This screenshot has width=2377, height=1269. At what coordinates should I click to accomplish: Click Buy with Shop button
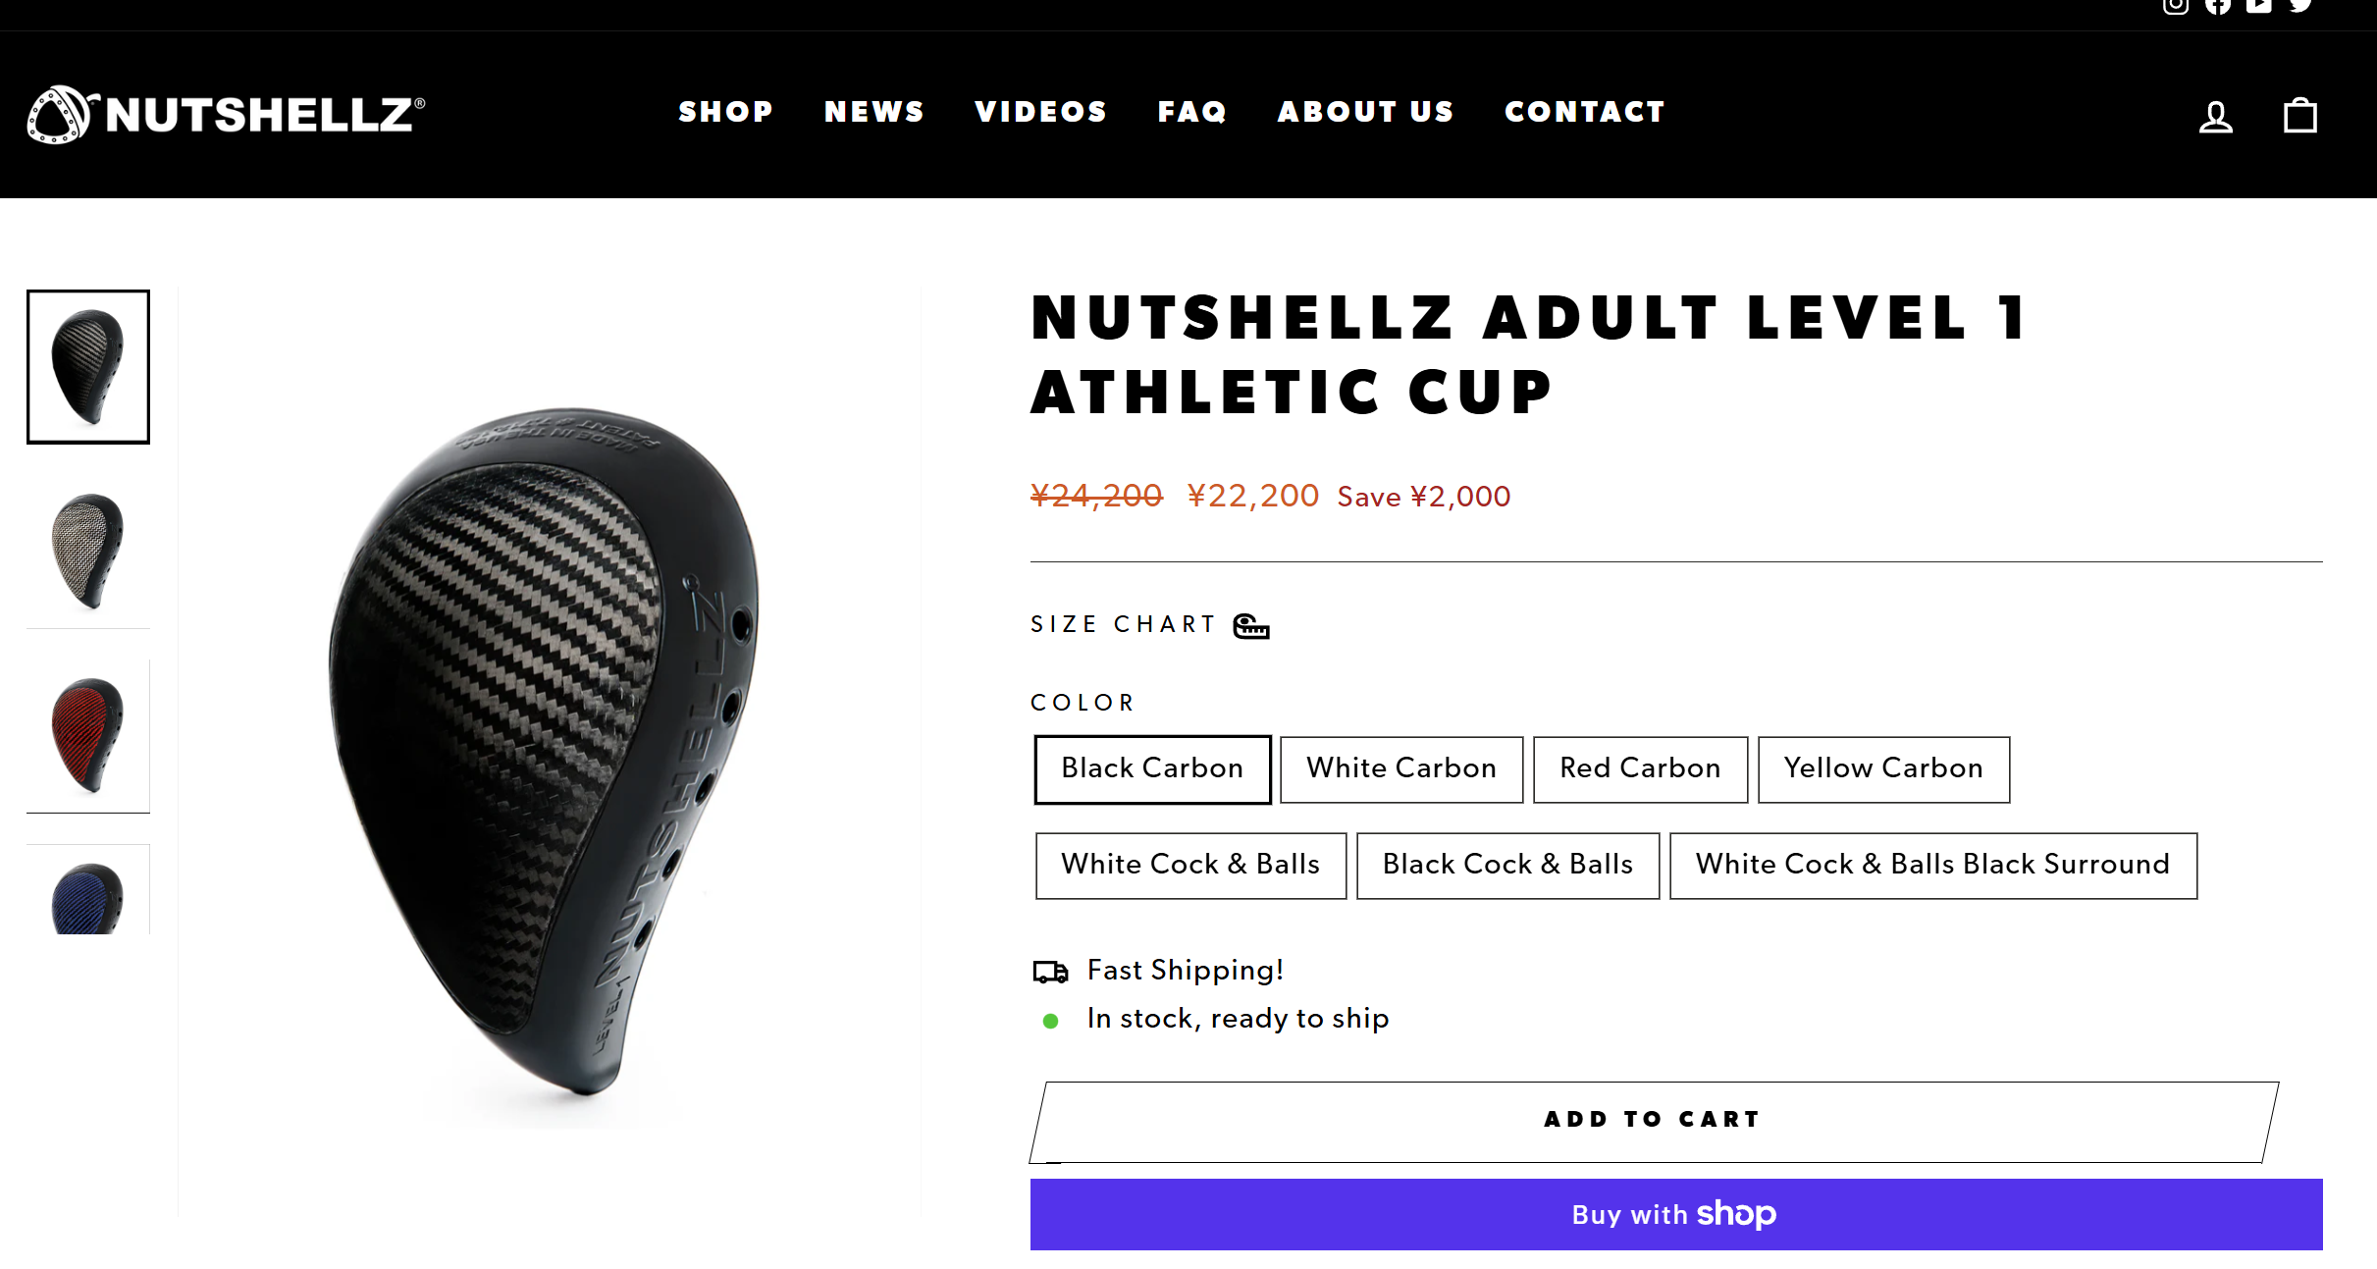tap(1675, 1214)
